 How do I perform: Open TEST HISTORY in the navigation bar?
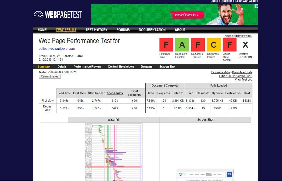(97, 30)
